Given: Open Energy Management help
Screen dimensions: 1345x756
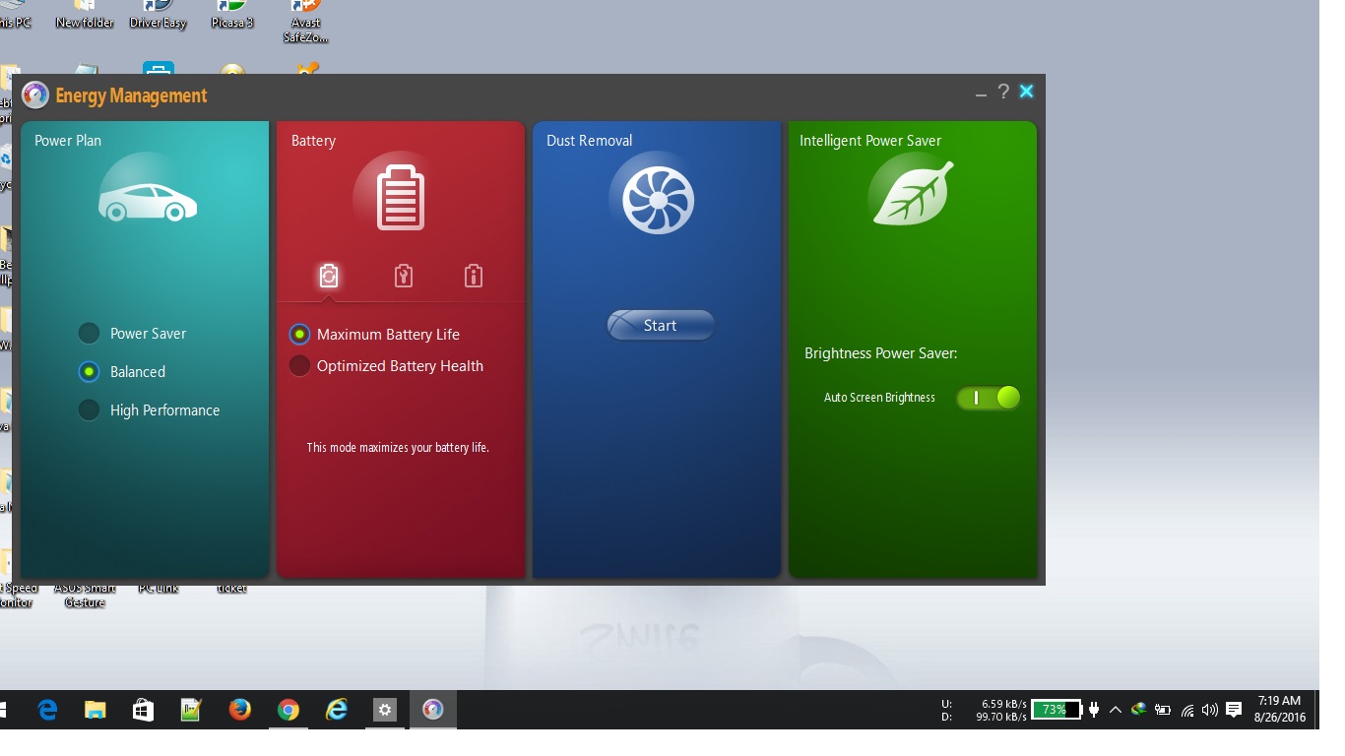Looking at the screenshot, I should 1003,92.
